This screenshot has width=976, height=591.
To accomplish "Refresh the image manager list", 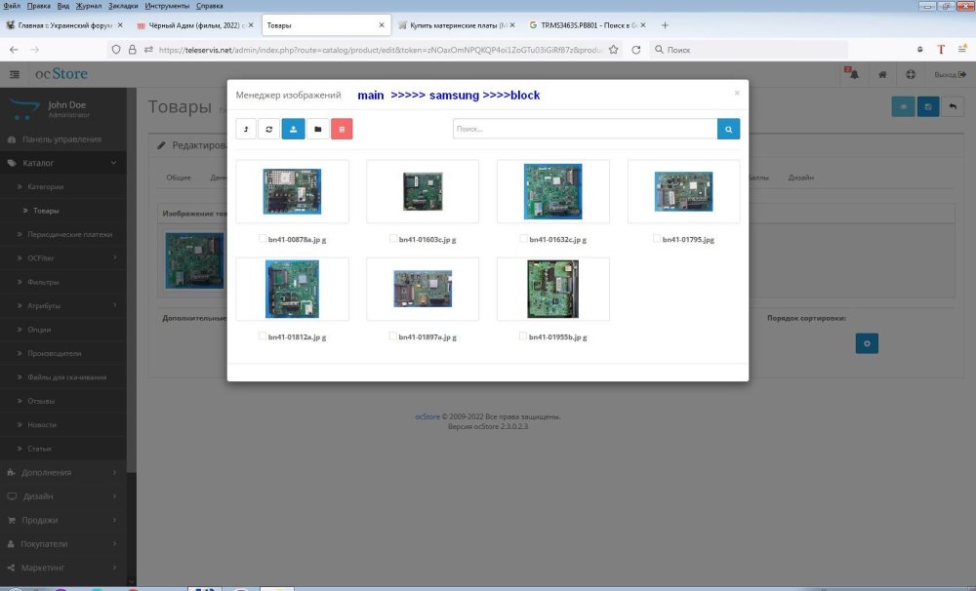I will pos(268,129).
